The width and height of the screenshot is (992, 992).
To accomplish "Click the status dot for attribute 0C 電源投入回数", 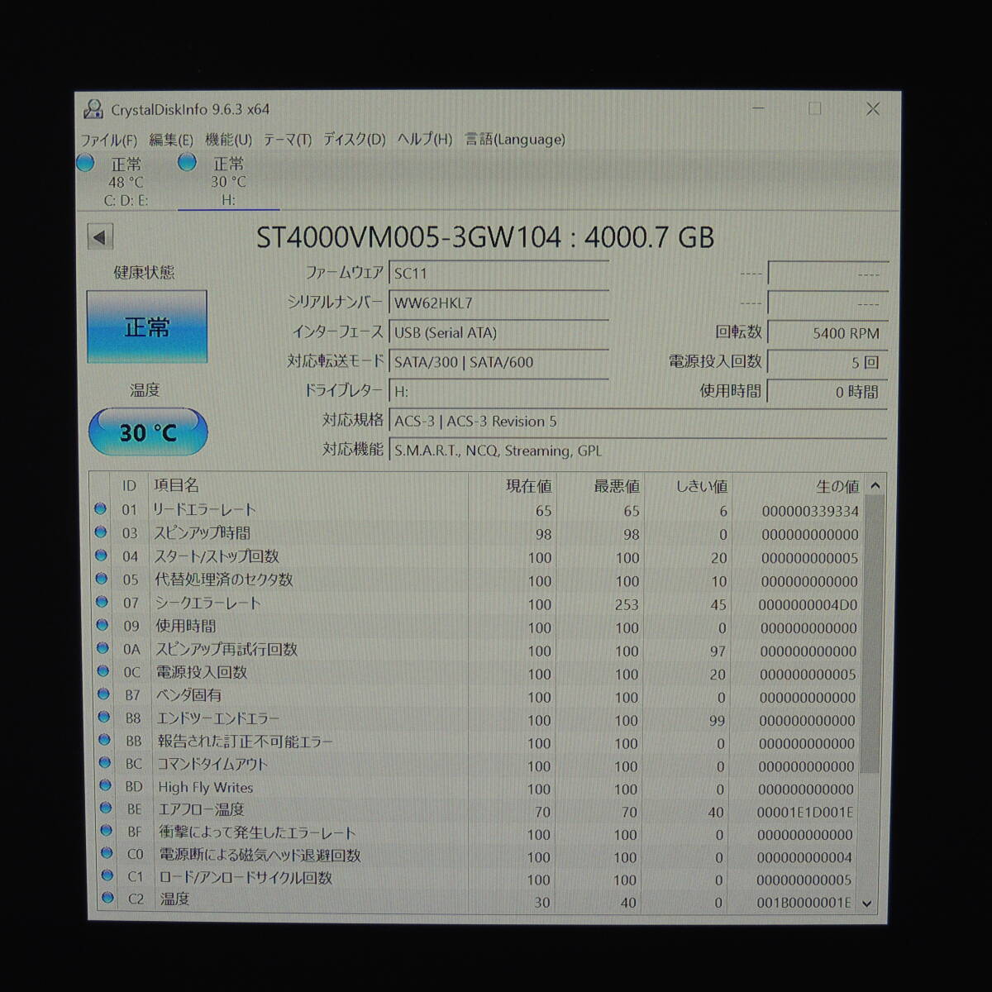I will 103,671.
